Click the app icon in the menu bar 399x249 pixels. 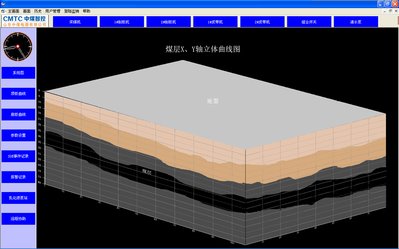4,11
